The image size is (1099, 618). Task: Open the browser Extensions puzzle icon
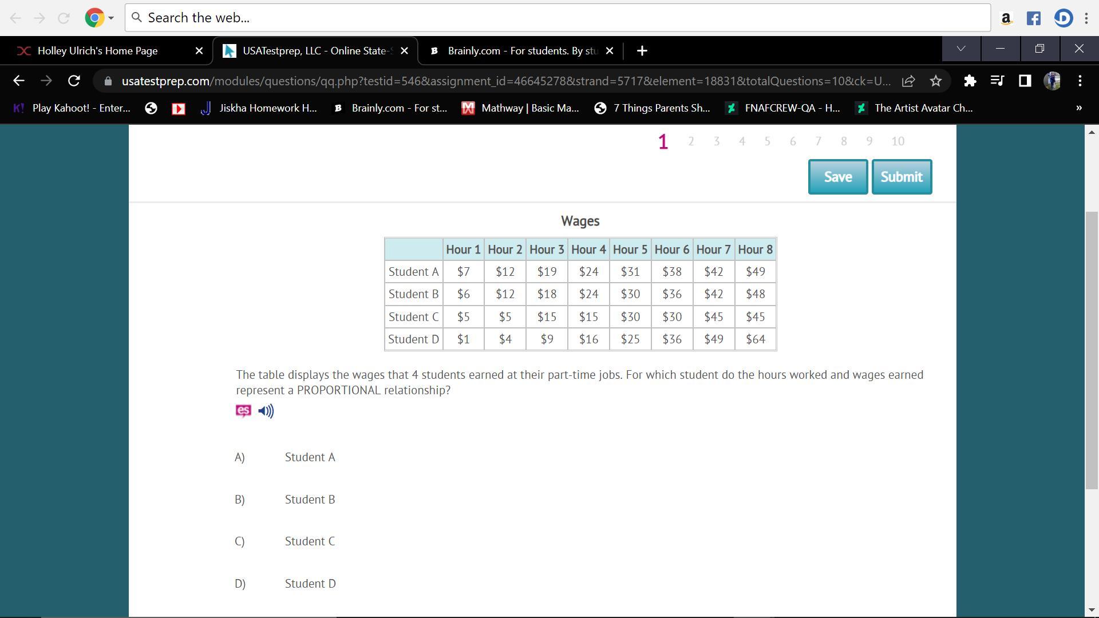click(x=970, y=81)
